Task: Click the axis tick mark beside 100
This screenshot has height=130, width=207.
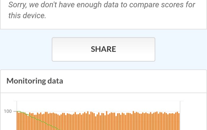Action: click(x=14, y=111)
